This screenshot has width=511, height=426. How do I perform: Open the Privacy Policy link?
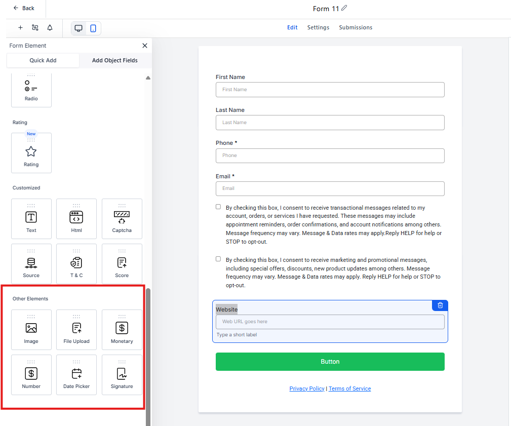(307, 389)
